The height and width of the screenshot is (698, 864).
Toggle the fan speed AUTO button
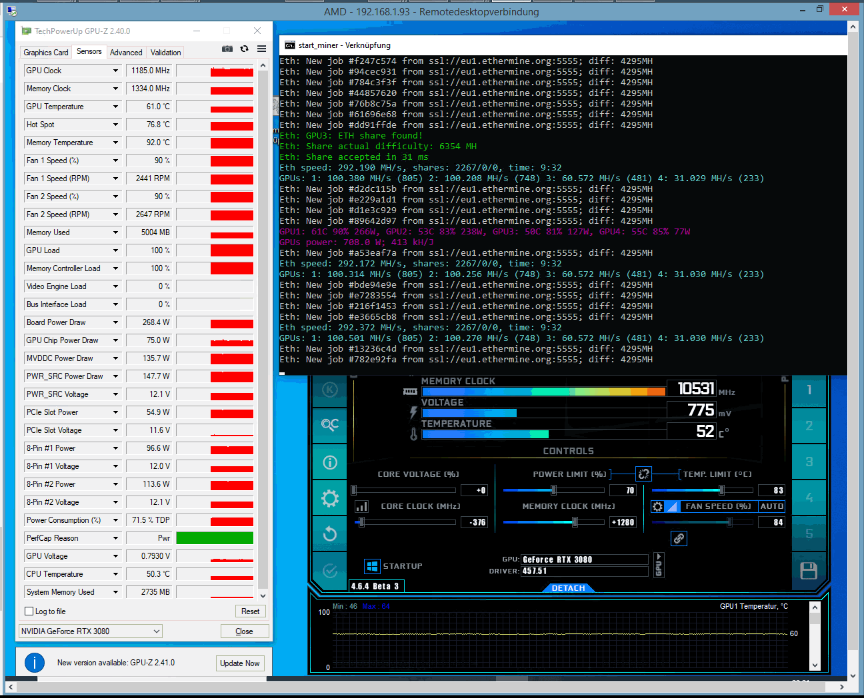click(x=771, y=506)
